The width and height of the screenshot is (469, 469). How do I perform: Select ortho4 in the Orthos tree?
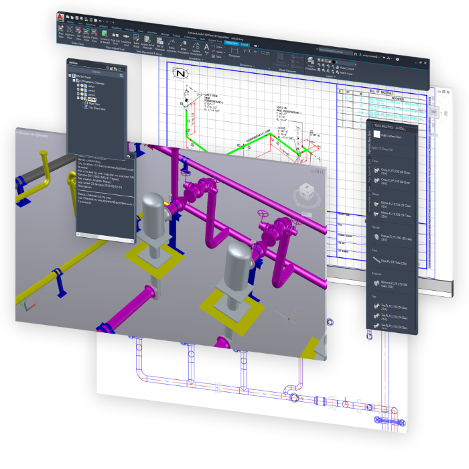[x=92, y=98]
